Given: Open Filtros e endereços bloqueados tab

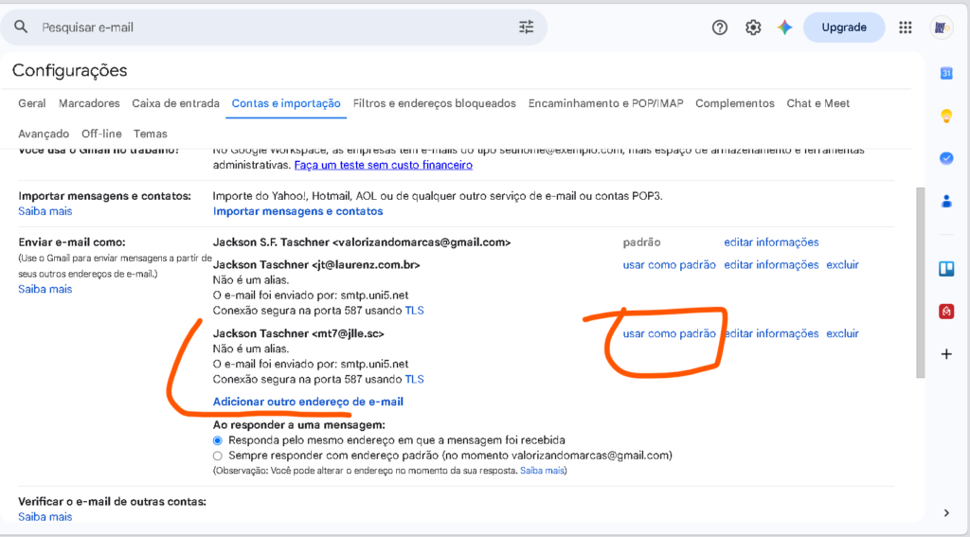Looking at the screenshot, I should tap(434, 103).
